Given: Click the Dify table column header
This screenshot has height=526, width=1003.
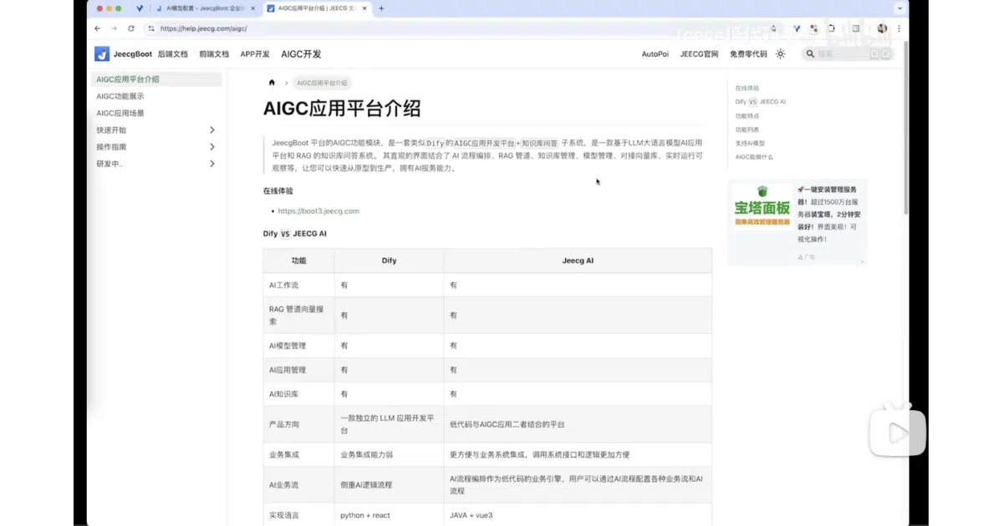Looking at the screenshot, I should (x=389, y=260).
